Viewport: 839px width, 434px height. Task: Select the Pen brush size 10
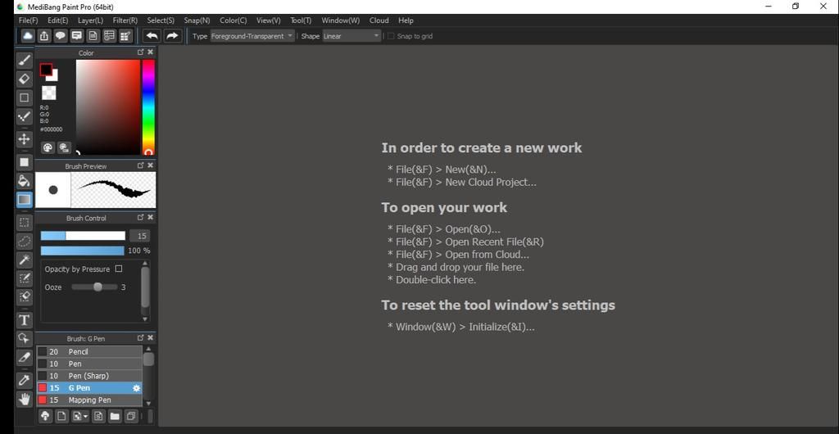(x=89, y=364)
